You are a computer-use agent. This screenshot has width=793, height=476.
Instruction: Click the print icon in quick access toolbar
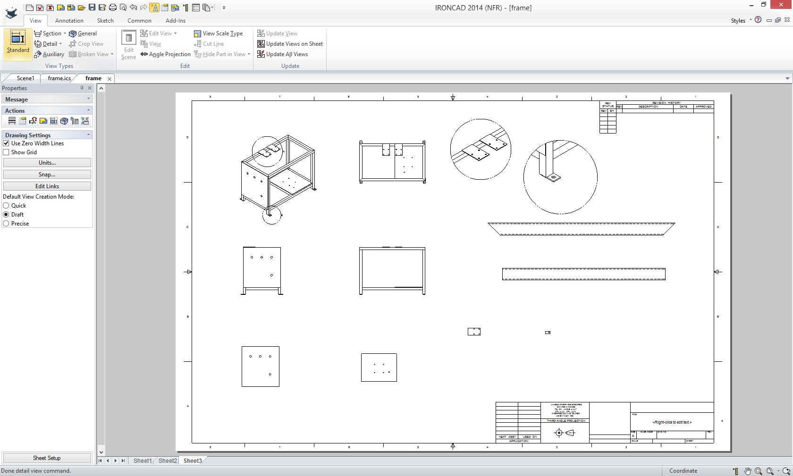[x=113, y=8]
